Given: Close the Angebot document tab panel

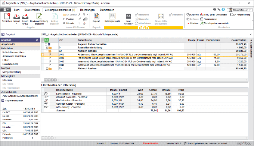Looking at the screenshot, I should point(251,34).
